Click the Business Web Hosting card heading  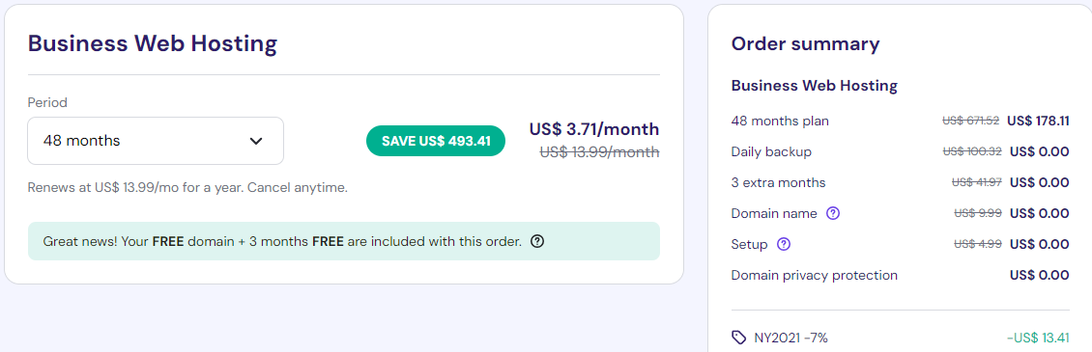pyautogui.click(x=153, y=43)
